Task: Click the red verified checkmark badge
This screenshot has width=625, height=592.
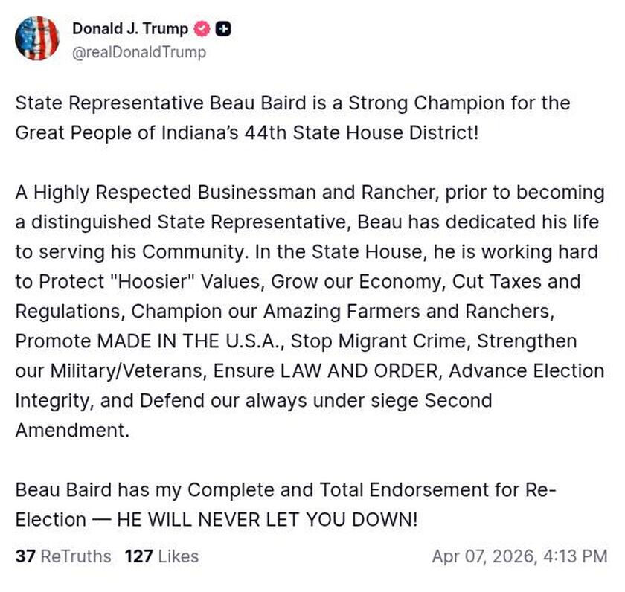Action: tap(201, 29)
